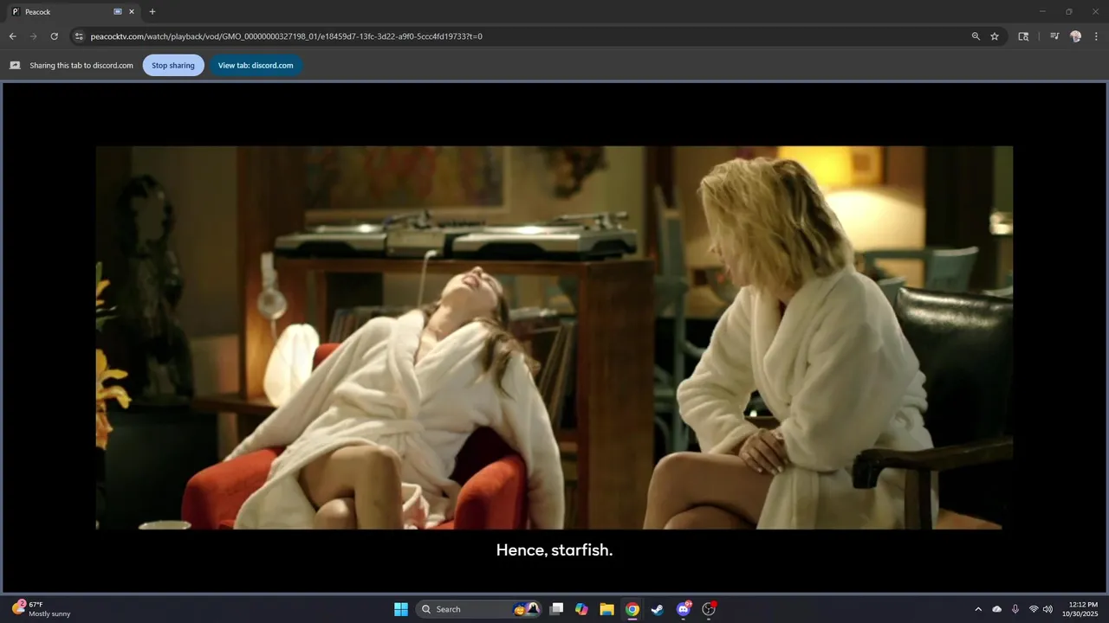Screen dimensions: 1109x623
Task: Launch Copilot from the taskbar
Action: coord(581,609)
